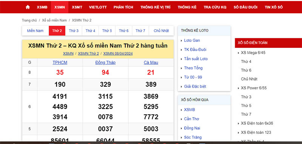This screenshot has height=144, width=302.
Task: Open the XSMB menu item
Action: click(x=42, y=7)
